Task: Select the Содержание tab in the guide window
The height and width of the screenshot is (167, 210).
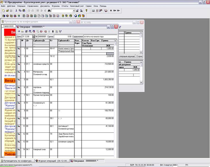Action: pos(8,26)
